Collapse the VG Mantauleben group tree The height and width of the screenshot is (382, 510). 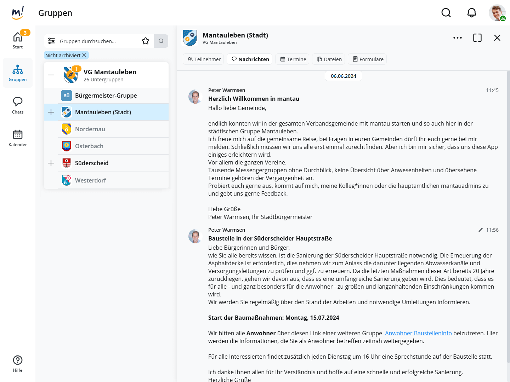coord(51,75)
